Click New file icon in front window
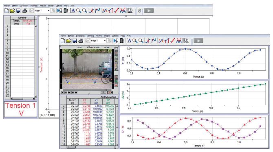Image resolution: width=273 pixels, height=152 pixels. click(63, 41)
